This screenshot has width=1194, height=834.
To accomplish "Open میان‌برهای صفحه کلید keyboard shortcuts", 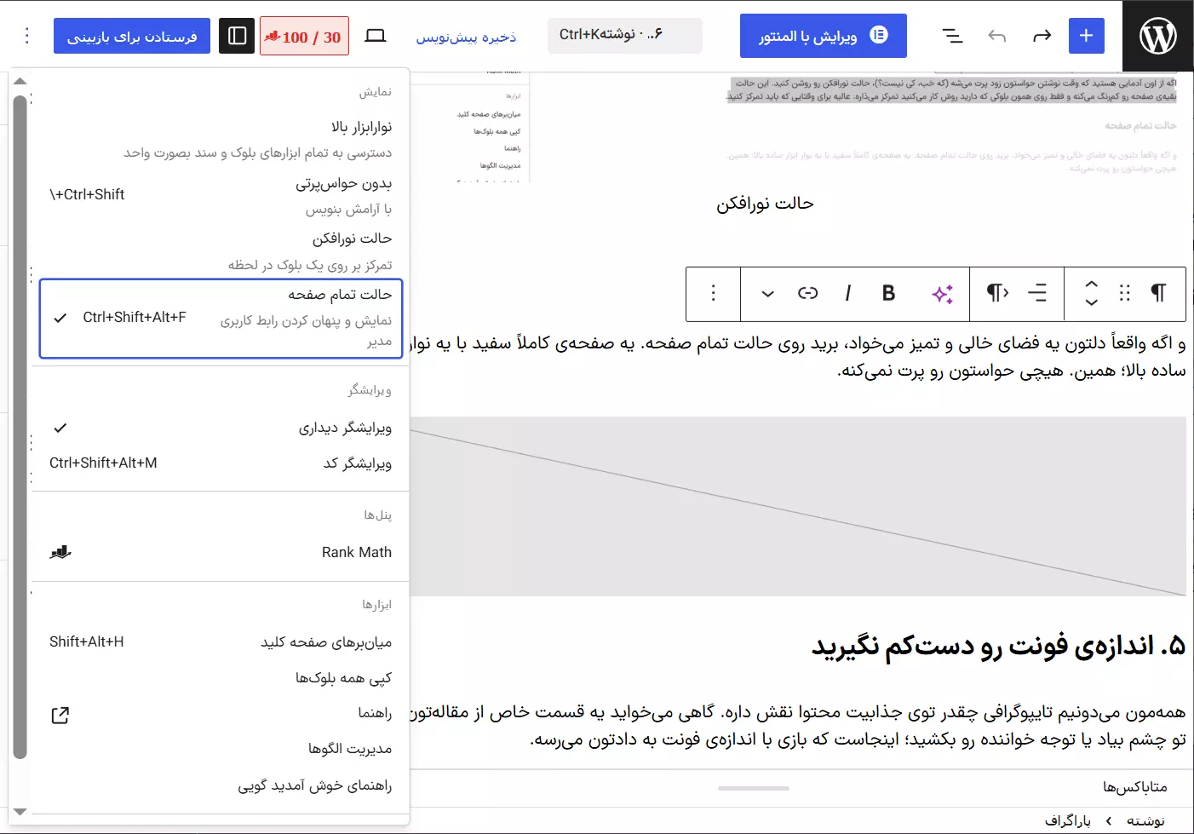I will (221, 641).
